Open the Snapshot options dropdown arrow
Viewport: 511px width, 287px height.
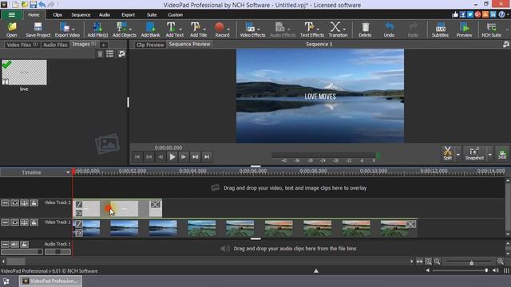tap(489, 154)
